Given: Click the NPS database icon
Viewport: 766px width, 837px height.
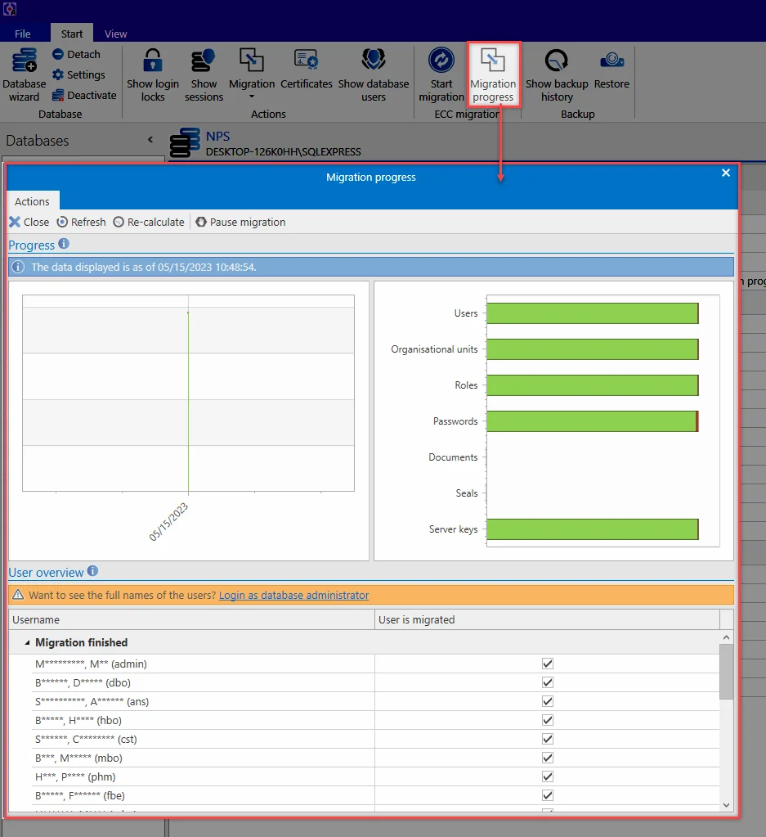Looking at the screenshot, I should [185, 142].
